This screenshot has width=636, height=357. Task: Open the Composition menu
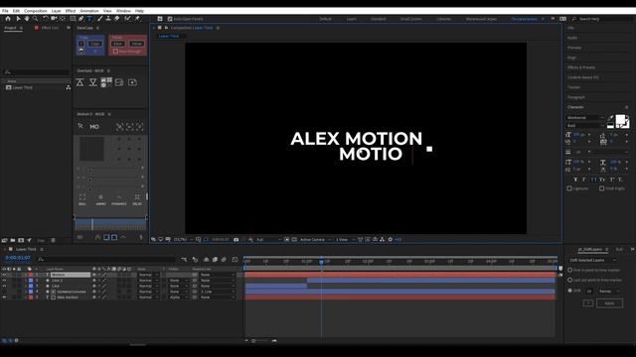36,11
